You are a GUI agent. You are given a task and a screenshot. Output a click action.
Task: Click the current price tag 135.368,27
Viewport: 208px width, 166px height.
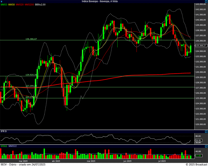201,46
